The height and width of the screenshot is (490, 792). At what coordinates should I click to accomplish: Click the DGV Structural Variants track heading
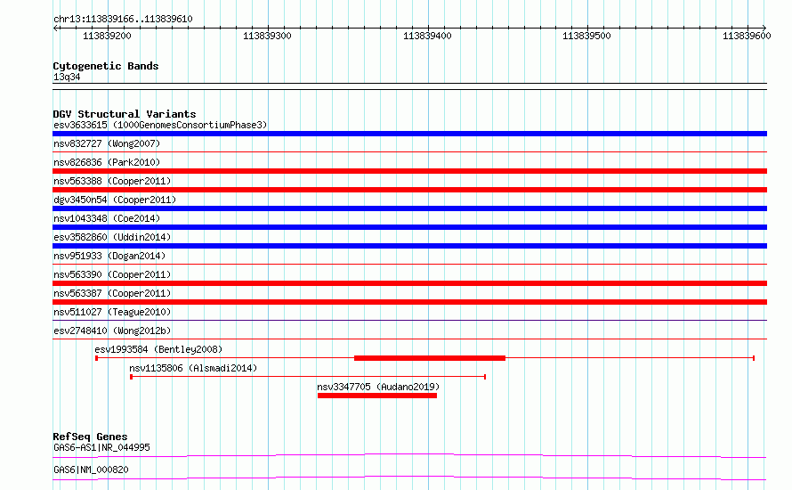[x=125, y=114]
